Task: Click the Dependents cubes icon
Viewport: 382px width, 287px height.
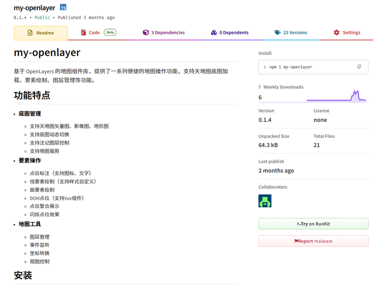Action: point(214,32)
